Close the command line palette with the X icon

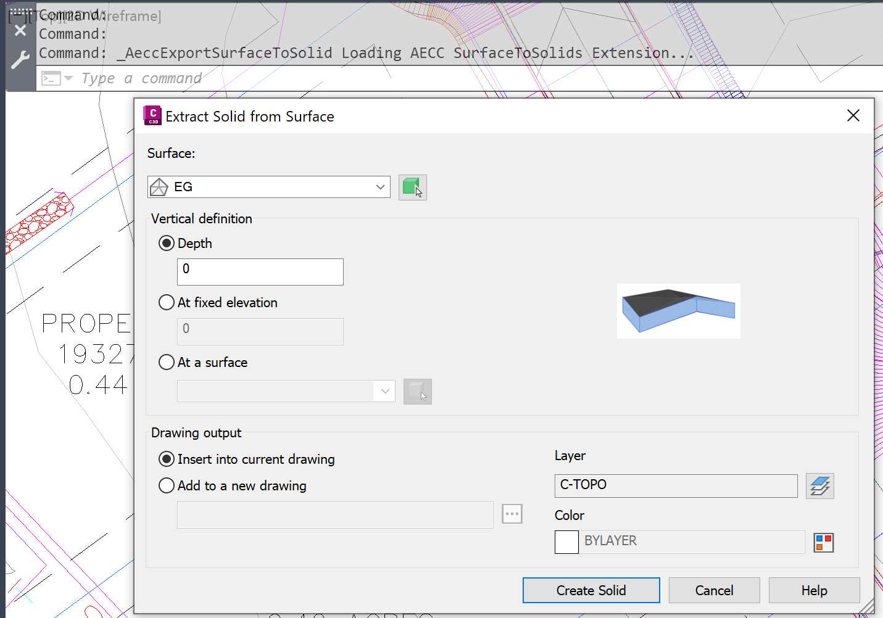pos(20,30)
